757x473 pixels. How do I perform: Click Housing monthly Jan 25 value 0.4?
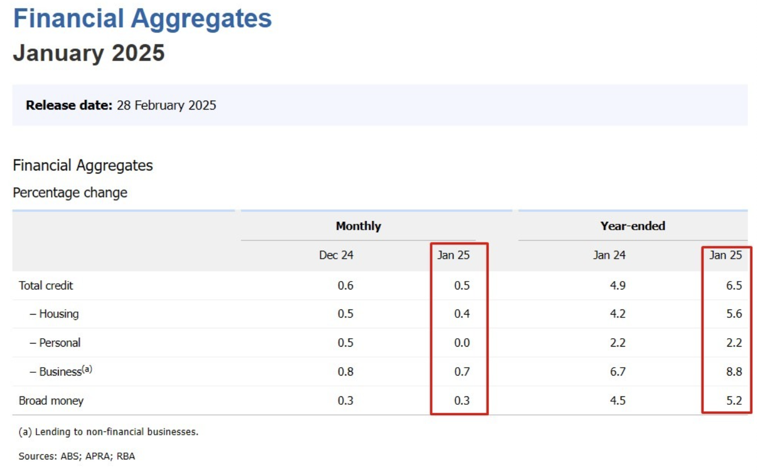coord(462,314)
